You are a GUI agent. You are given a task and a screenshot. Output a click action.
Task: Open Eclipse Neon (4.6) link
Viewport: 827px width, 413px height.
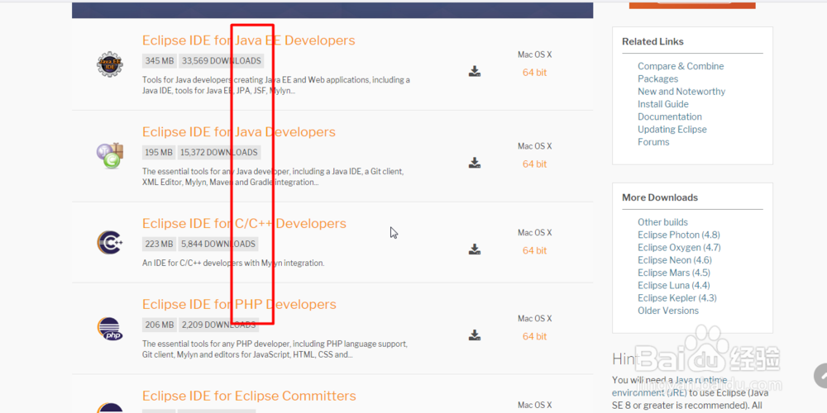[x=675, y=260]
